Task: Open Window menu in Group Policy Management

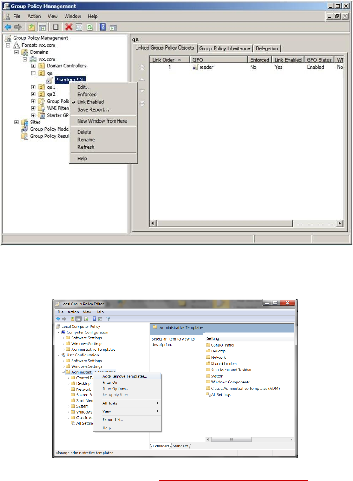Action: (x=73, y=16)
